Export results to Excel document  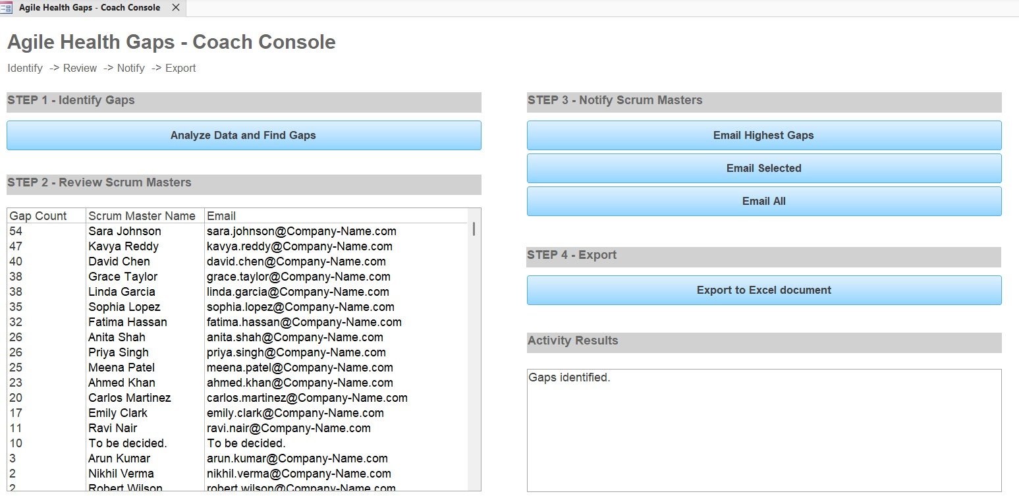(764, 290)
